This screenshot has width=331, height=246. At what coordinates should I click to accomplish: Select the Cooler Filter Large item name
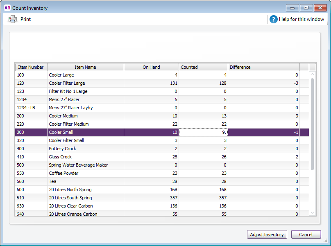(x=67, y=83)
